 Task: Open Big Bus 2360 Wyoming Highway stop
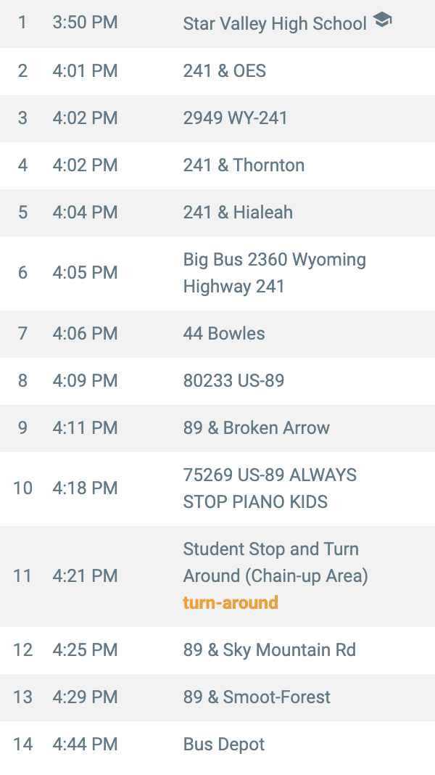pyautogui.click(x=274, y=273)
